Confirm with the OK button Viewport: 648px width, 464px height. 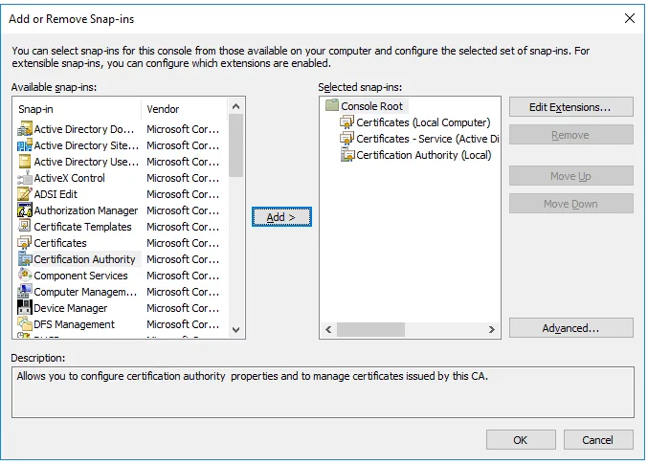tap(520, 440)
